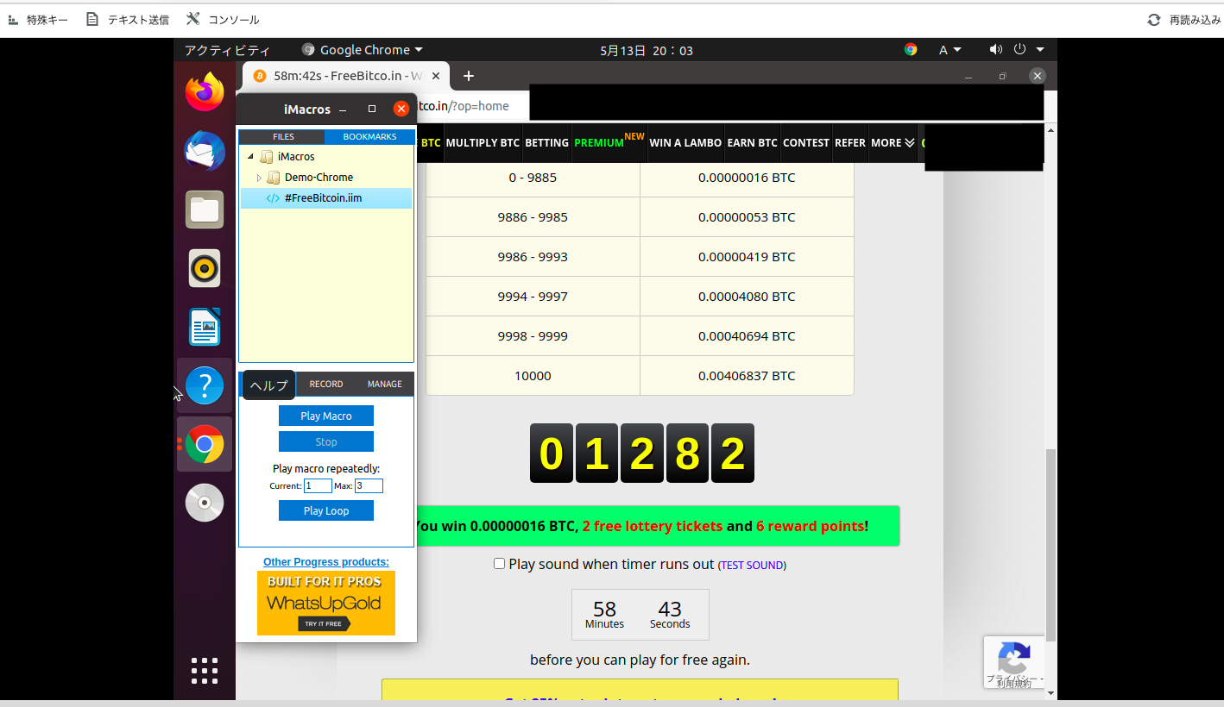Click the 9998 - 9999 range cell

pyautogui.click(x=533, y=336)
